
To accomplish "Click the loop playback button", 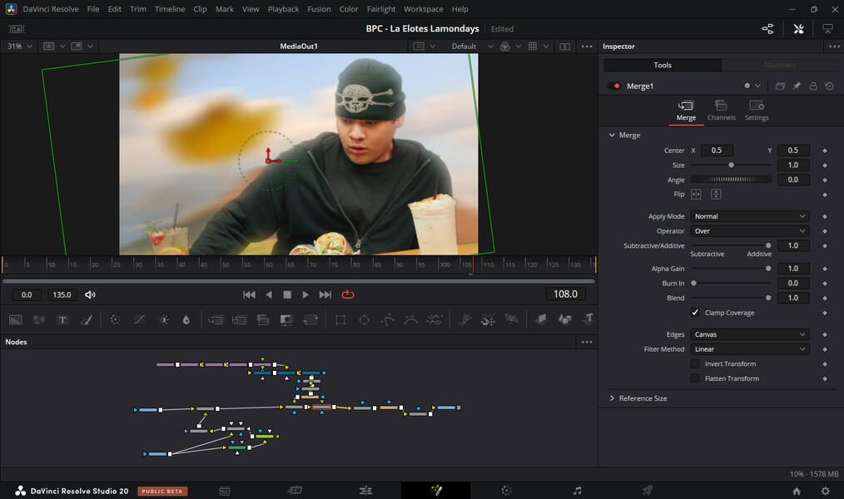I will (x=348, y=294).
